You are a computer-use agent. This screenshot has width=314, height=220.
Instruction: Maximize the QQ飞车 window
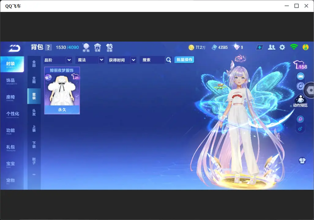pos(297,6)
